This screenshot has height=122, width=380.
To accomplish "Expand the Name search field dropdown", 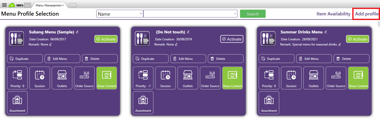I will coord(141,14).
